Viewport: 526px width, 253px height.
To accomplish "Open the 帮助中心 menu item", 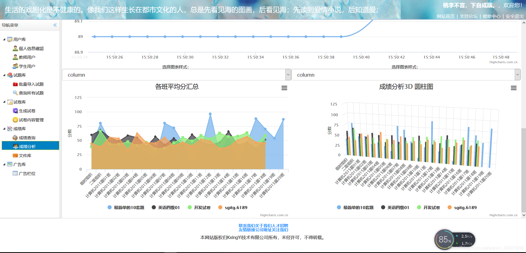I will [491, 16].
